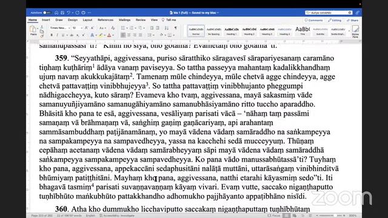Apply the Heading 2 style
This screenshot has width=388, height=218.
click(249, 31)
